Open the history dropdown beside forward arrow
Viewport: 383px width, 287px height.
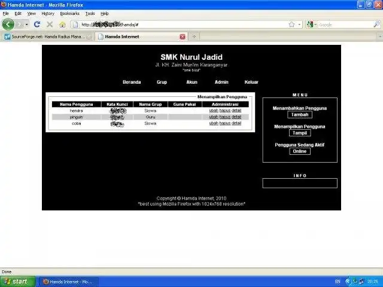click(26, 25)
